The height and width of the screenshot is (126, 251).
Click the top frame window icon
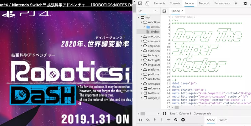(142, 18)
